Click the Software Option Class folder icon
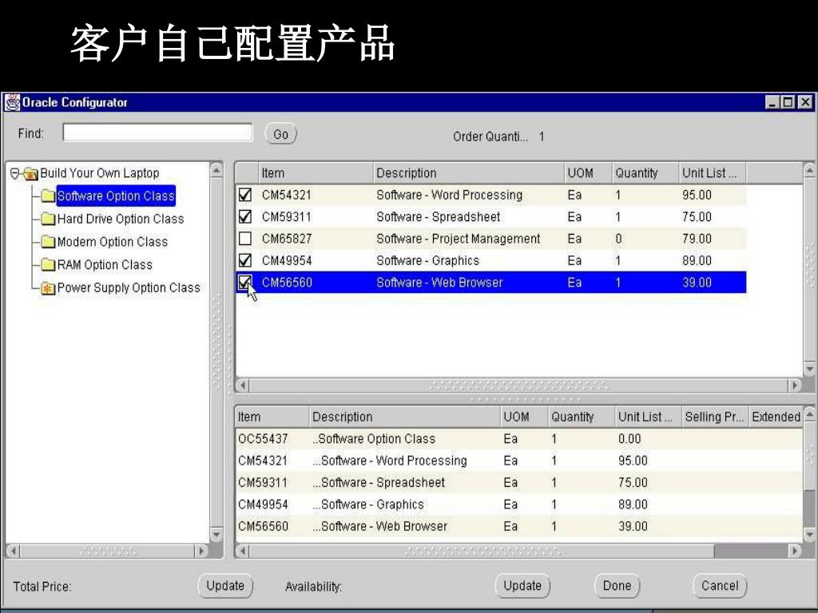Image resolution: width=818 pixels, height=613 pixels. click(x=48, y=196)
